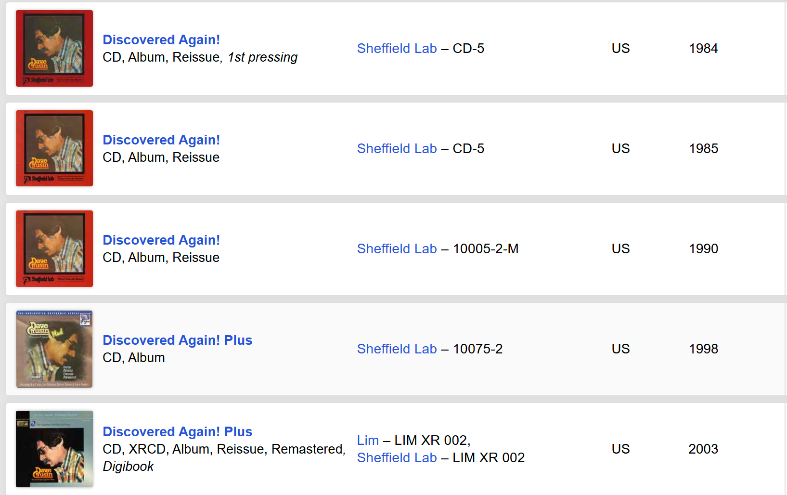
Task: Select the CD-5 catalog number of 1985 release
Action: click(x=468, y=148)
